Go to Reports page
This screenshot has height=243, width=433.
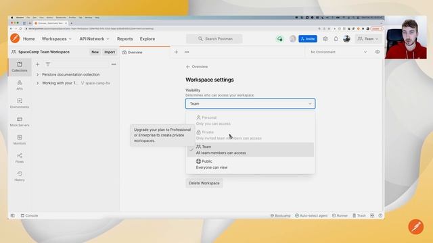click(124, 39)
